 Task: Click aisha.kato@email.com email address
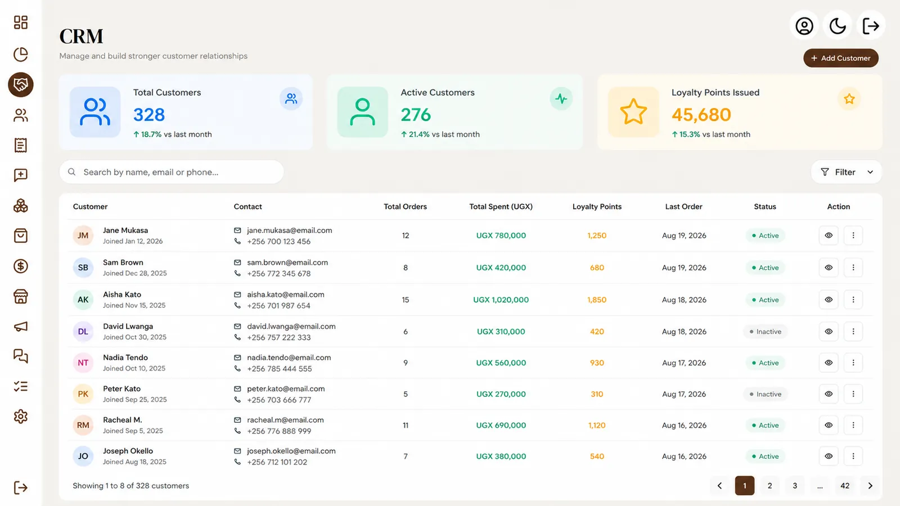click(286, 295)
